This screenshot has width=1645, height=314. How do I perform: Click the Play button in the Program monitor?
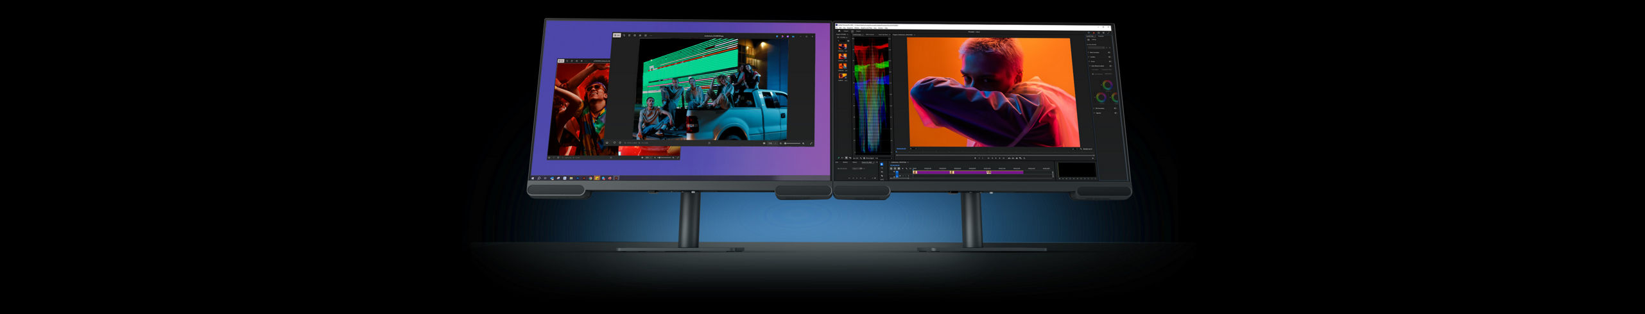996,158
